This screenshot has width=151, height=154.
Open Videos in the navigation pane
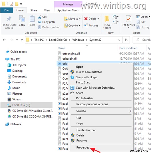(x=14, y=99)
